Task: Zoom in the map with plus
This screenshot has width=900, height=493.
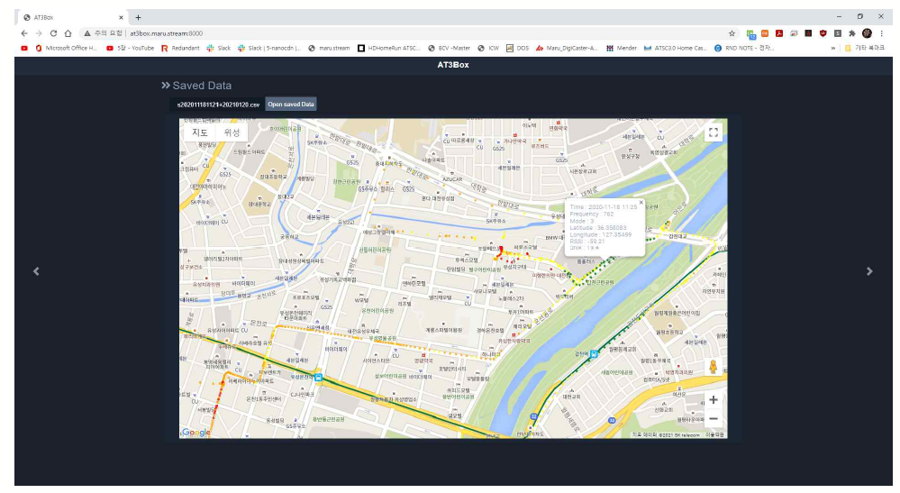Action: click(713, 400)
